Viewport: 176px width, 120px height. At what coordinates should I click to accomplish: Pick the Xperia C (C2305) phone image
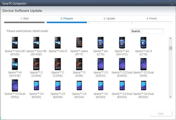click(58, 64)
